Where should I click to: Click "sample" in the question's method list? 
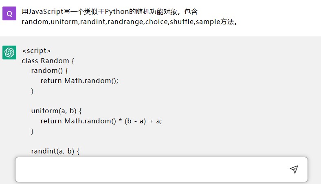click(208, 22)
